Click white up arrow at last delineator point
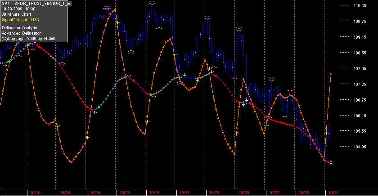The width and height of the screenshot is (378, 196). click(x=331, y=164)
